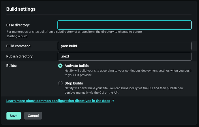The height and width of the screenshot is (127, 199).
Task: Click the "Base directory:" label
Action: (x=18, y=25)
